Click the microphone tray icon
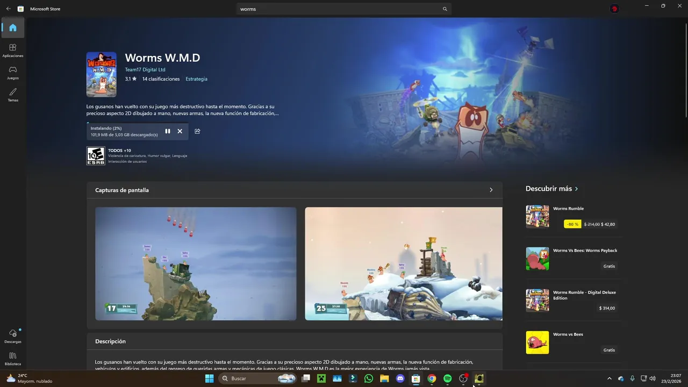Screen dimensions: 688x387 (632, 378)
